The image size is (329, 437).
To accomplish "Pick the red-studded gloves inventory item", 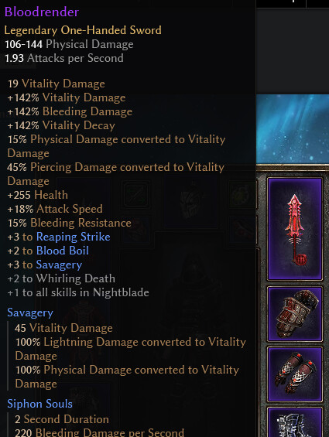I will (295, 374).
